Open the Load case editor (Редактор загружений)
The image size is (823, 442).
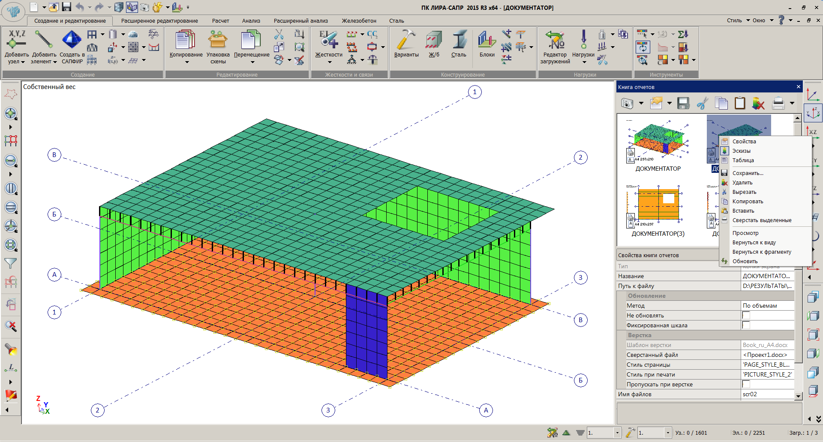(555, 41)
